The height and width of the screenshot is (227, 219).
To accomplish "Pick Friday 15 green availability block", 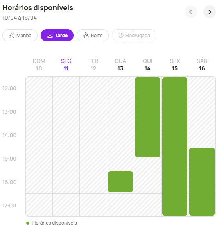I will (x=175, y=147).
